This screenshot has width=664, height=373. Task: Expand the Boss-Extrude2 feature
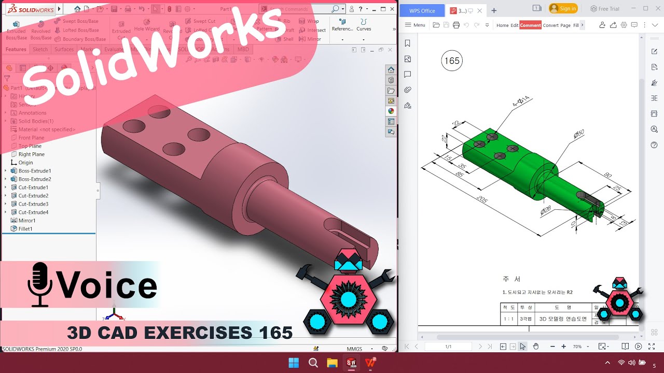6,179
